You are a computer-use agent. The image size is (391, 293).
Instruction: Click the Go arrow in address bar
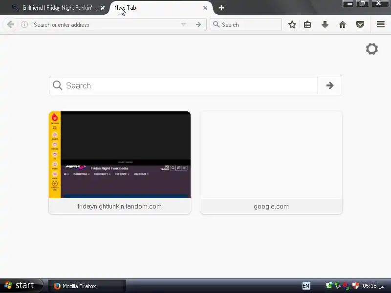click(x=198, y=25)
